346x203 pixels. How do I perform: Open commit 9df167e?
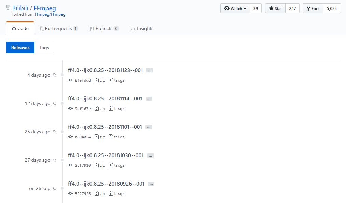[83, 109]
